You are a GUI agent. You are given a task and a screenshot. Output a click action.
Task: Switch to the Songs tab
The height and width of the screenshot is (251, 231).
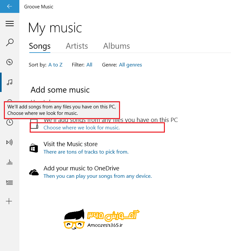[40, 46]
